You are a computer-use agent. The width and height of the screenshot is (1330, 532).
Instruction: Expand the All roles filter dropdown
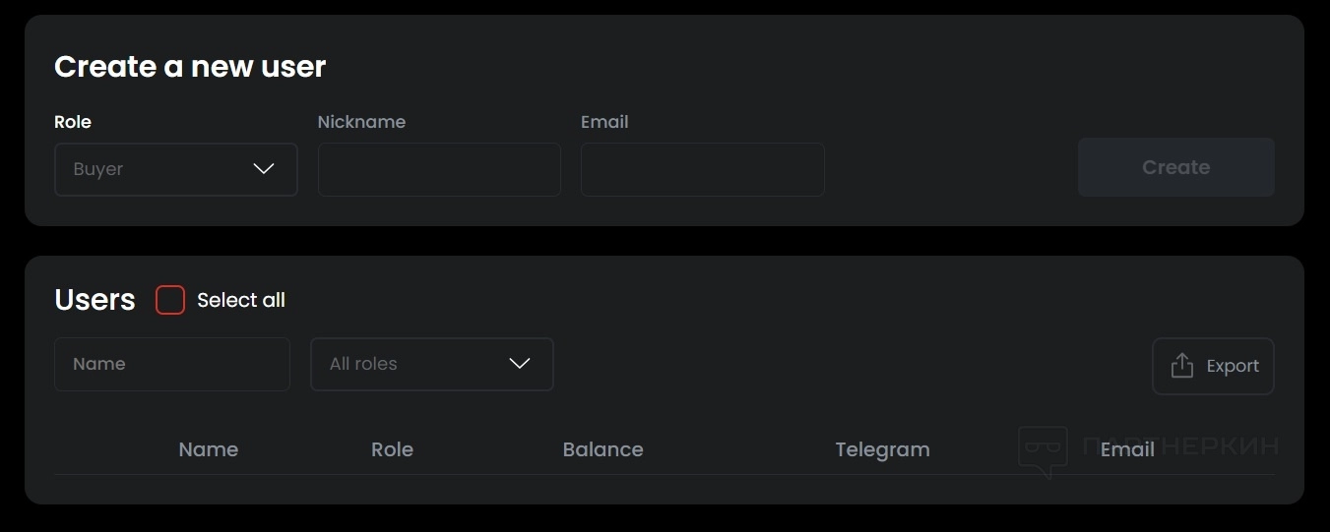[x=431, y=364]
